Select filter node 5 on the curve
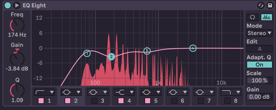Screen dimensions: 276x110 point(147,51)
